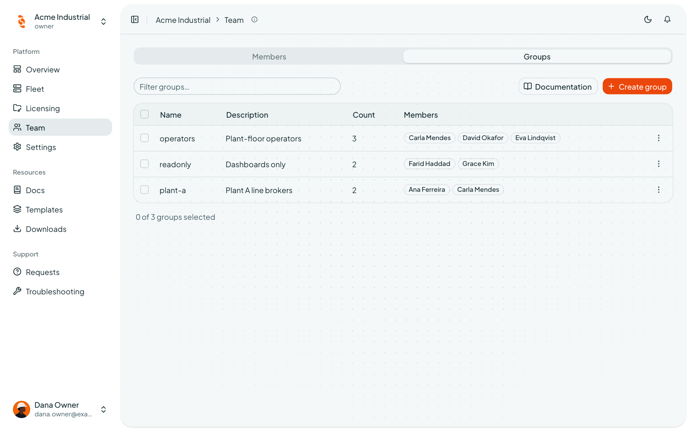Click Eva Lindqvist member chip
This screenshot has width=690, height=431.
pyautogui.click(x=535, y=138)
